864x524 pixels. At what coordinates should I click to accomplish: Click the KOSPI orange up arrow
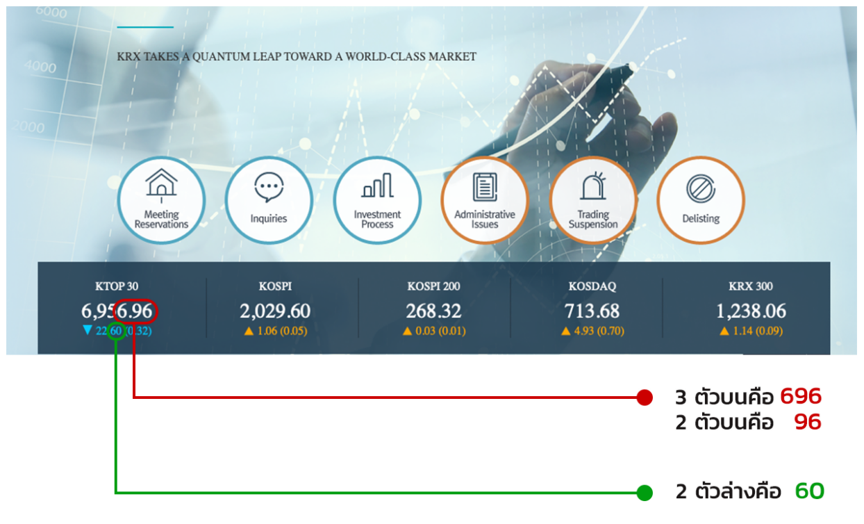(249, 331)
